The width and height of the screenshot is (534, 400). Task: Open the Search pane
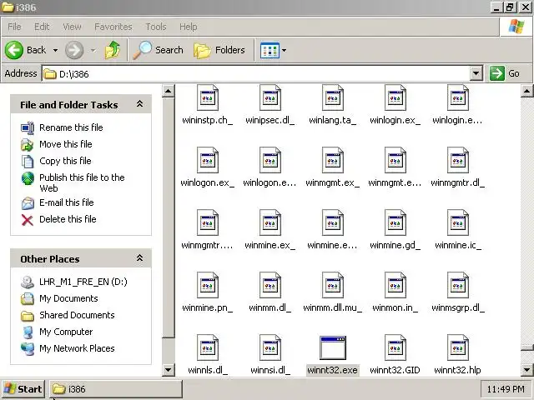click(158, 50)
